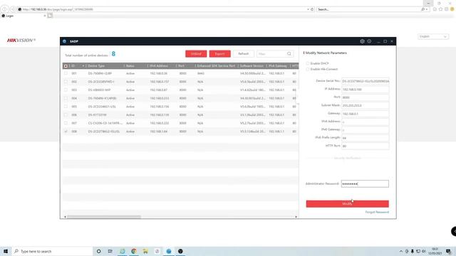Image resolution: width=456 pixels, height=256 pixels.
Task: Open Windows Start menu
Action: point(6,251)
